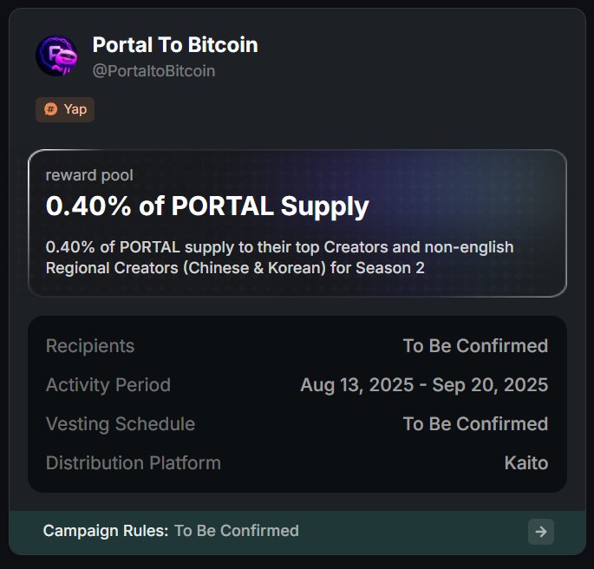The height and width of the screenshot is (569, 594).
Task: Click the Season 2 reward description text
Action: [x=279, y=258]
